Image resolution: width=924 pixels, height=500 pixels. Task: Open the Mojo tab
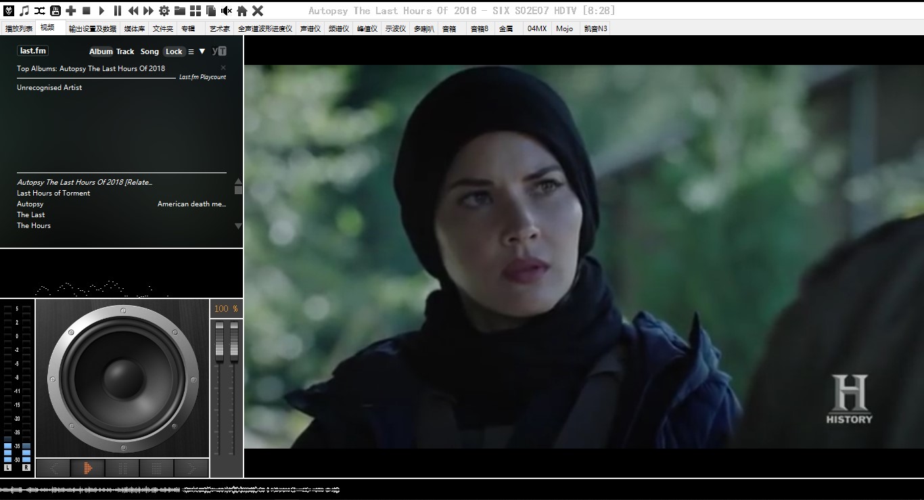pyautogui.click(x=564, y=28)
